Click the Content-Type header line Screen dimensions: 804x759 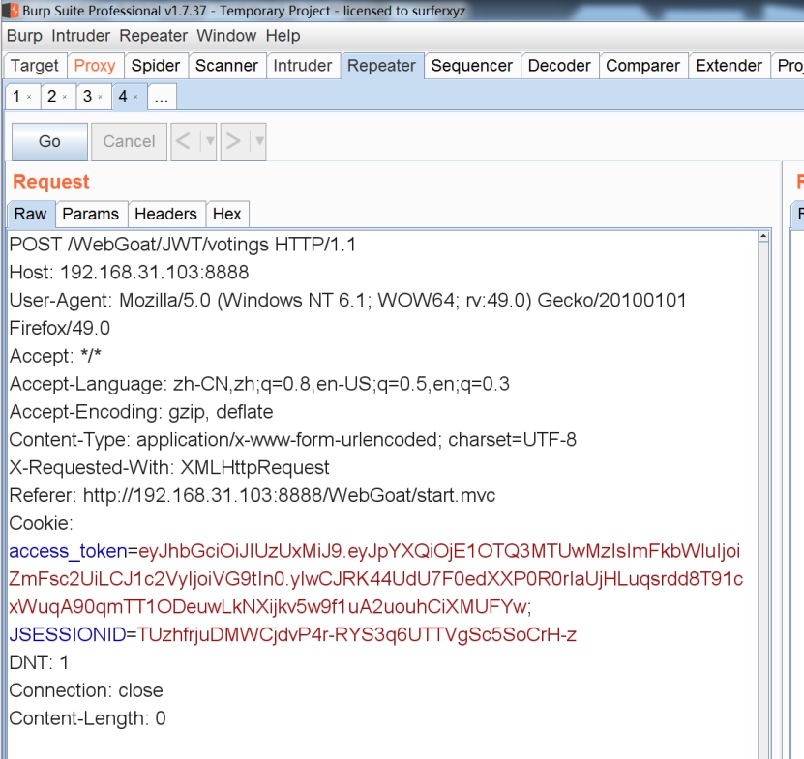pyautogui.click(x=293, y=440)
